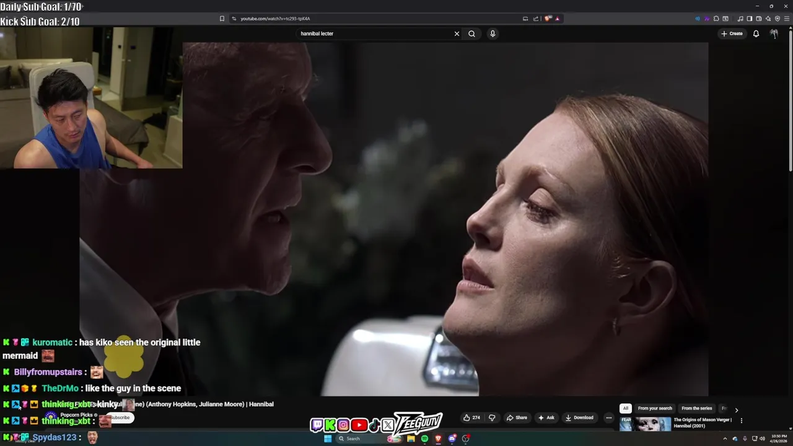Click the Hannibal video player

[x=394, y=219]
